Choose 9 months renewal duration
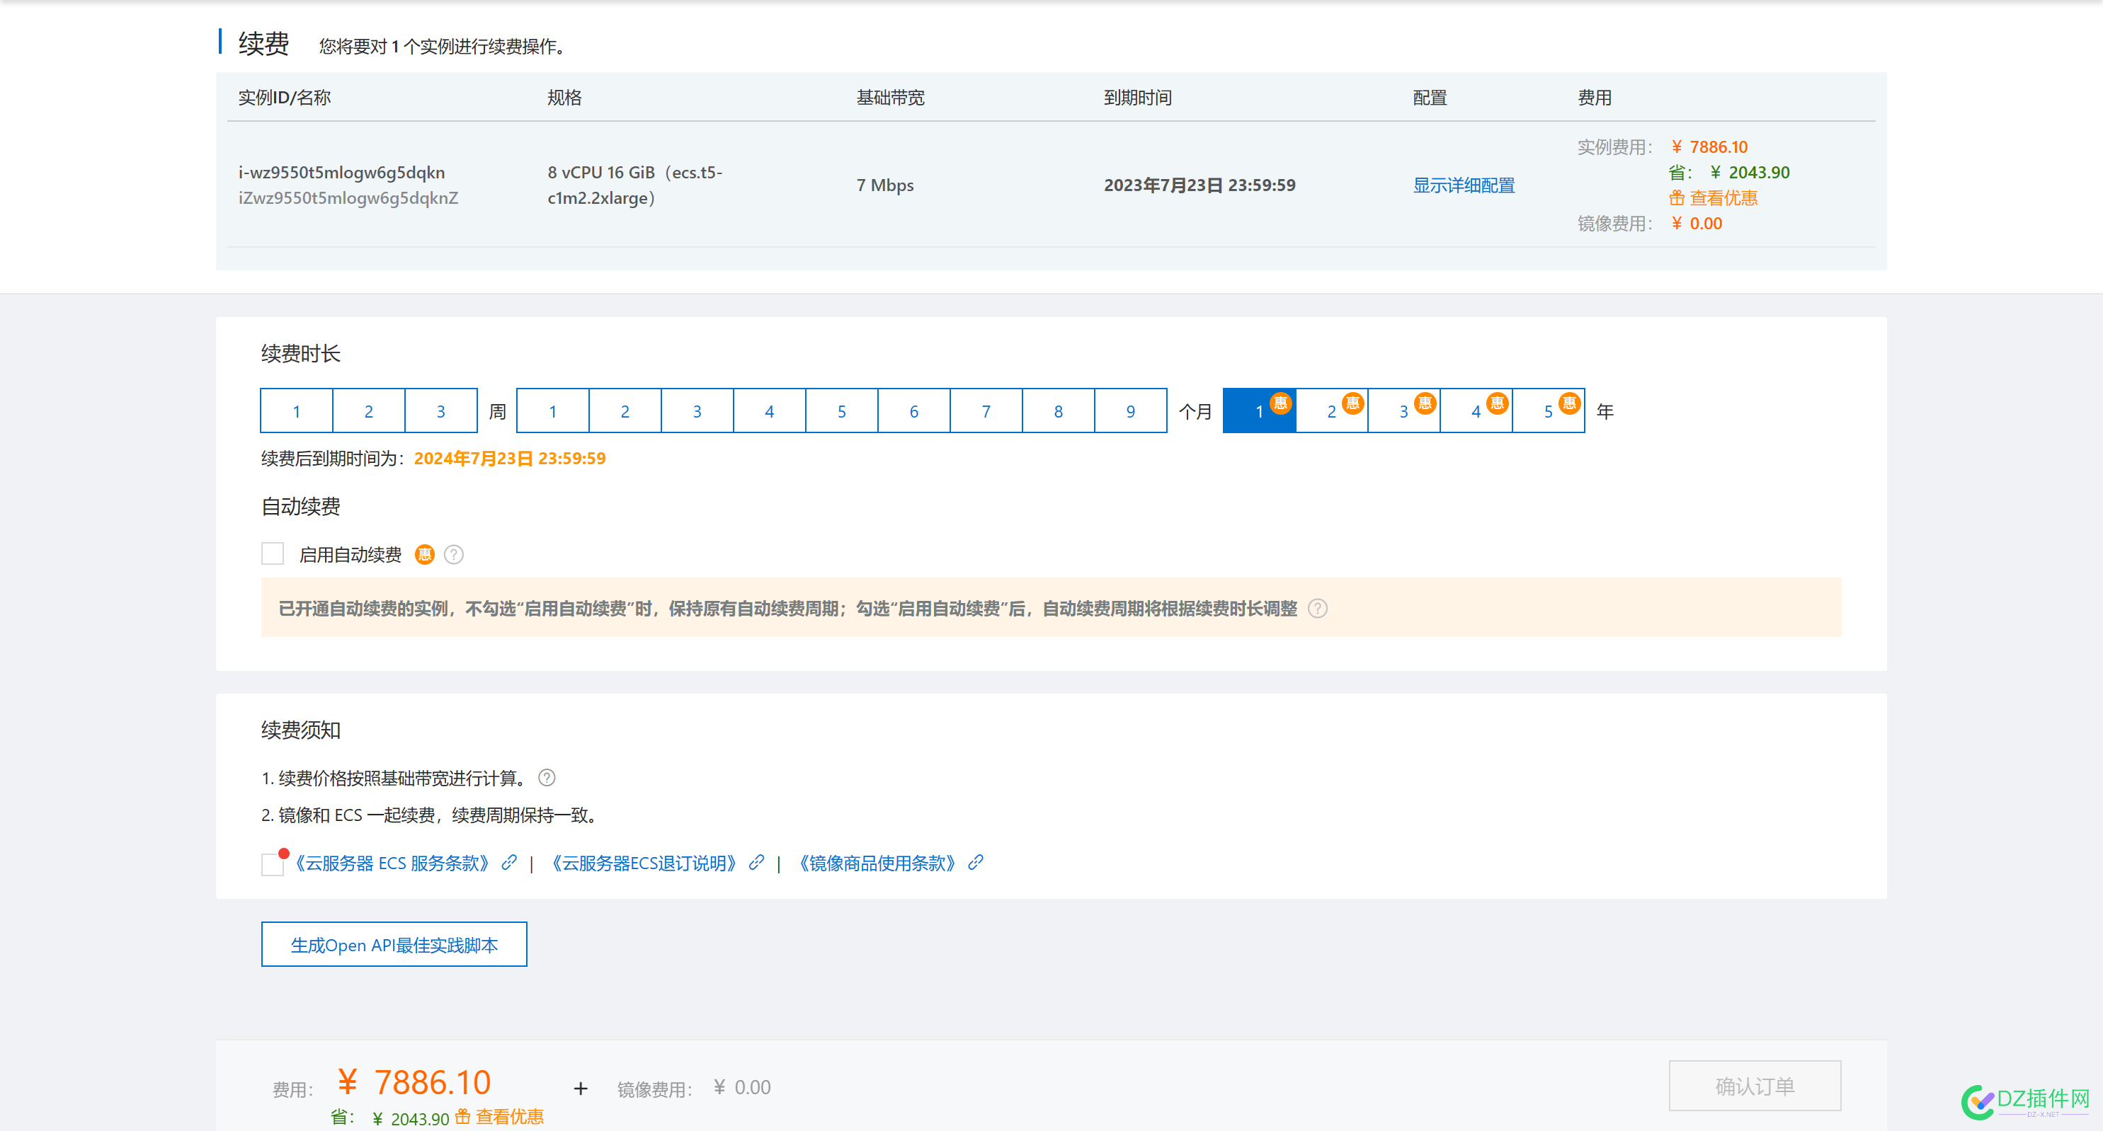This screenshot has width=2103, height=1131. [1131, 411]
